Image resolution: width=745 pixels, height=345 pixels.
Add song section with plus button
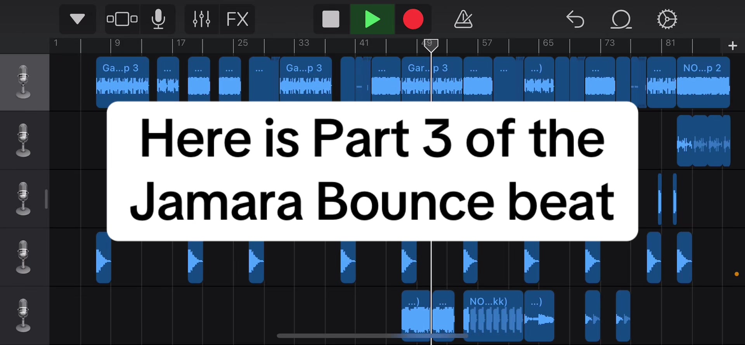(x=733, y=46)
